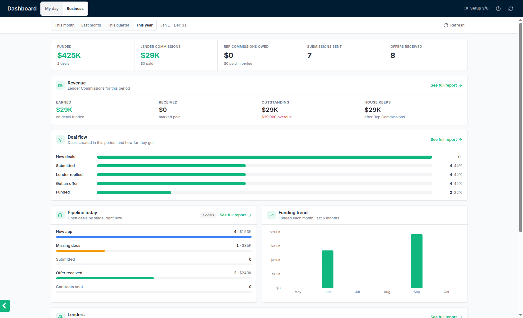523x318 pixels.
Task: Open Pipeline today See full report link
Action: click(235, 215)
